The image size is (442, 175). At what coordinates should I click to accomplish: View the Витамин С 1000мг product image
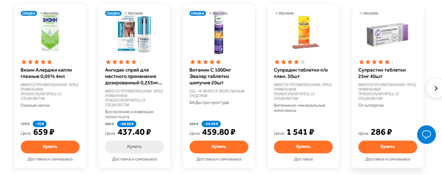pos(219,33)
